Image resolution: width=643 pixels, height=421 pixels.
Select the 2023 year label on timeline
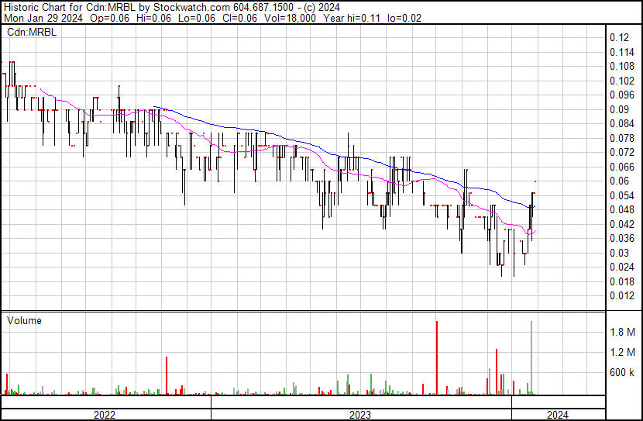click(x=359, y=415)
